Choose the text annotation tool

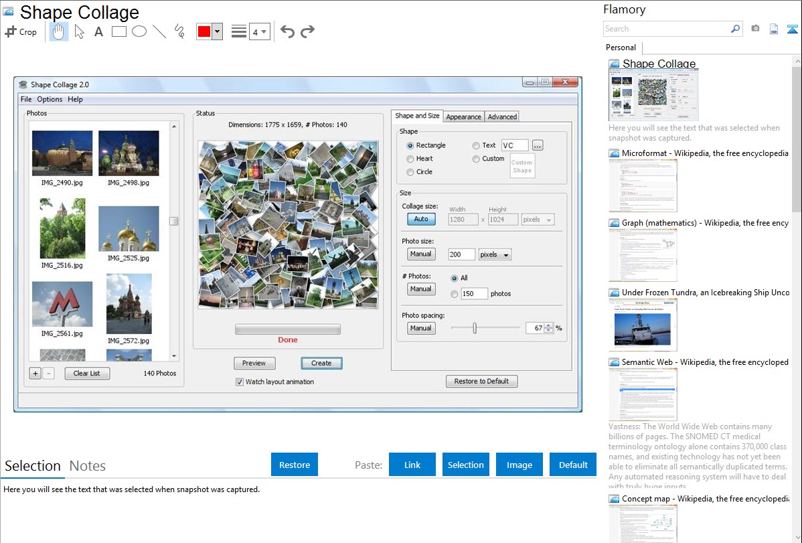pyautogui.click(x=98, y=31)
